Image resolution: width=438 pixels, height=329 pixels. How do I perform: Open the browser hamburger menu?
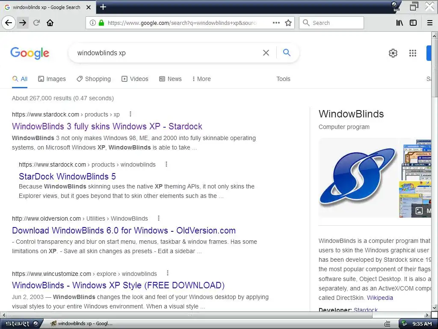pos(430,23)
